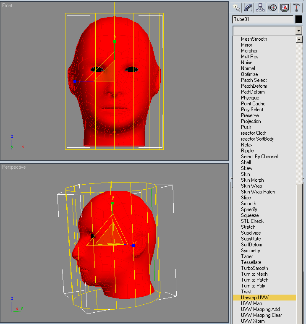Collapse the Modifier List dropdown arrow
The image size is (306, 324).
click(298, 31)
